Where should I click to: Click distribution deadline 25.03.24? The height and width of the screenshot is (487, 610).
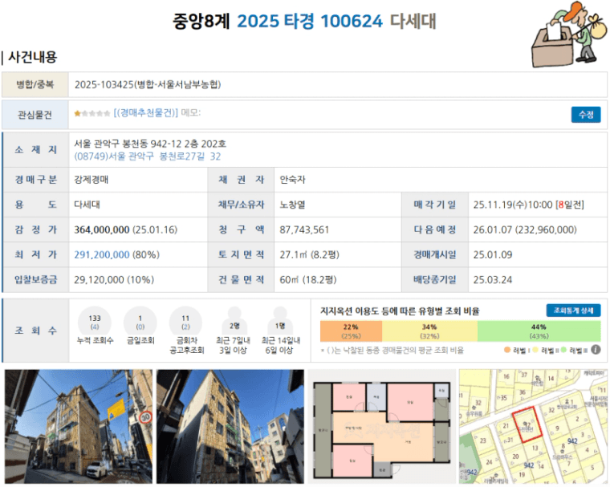(x=493, y=280)
